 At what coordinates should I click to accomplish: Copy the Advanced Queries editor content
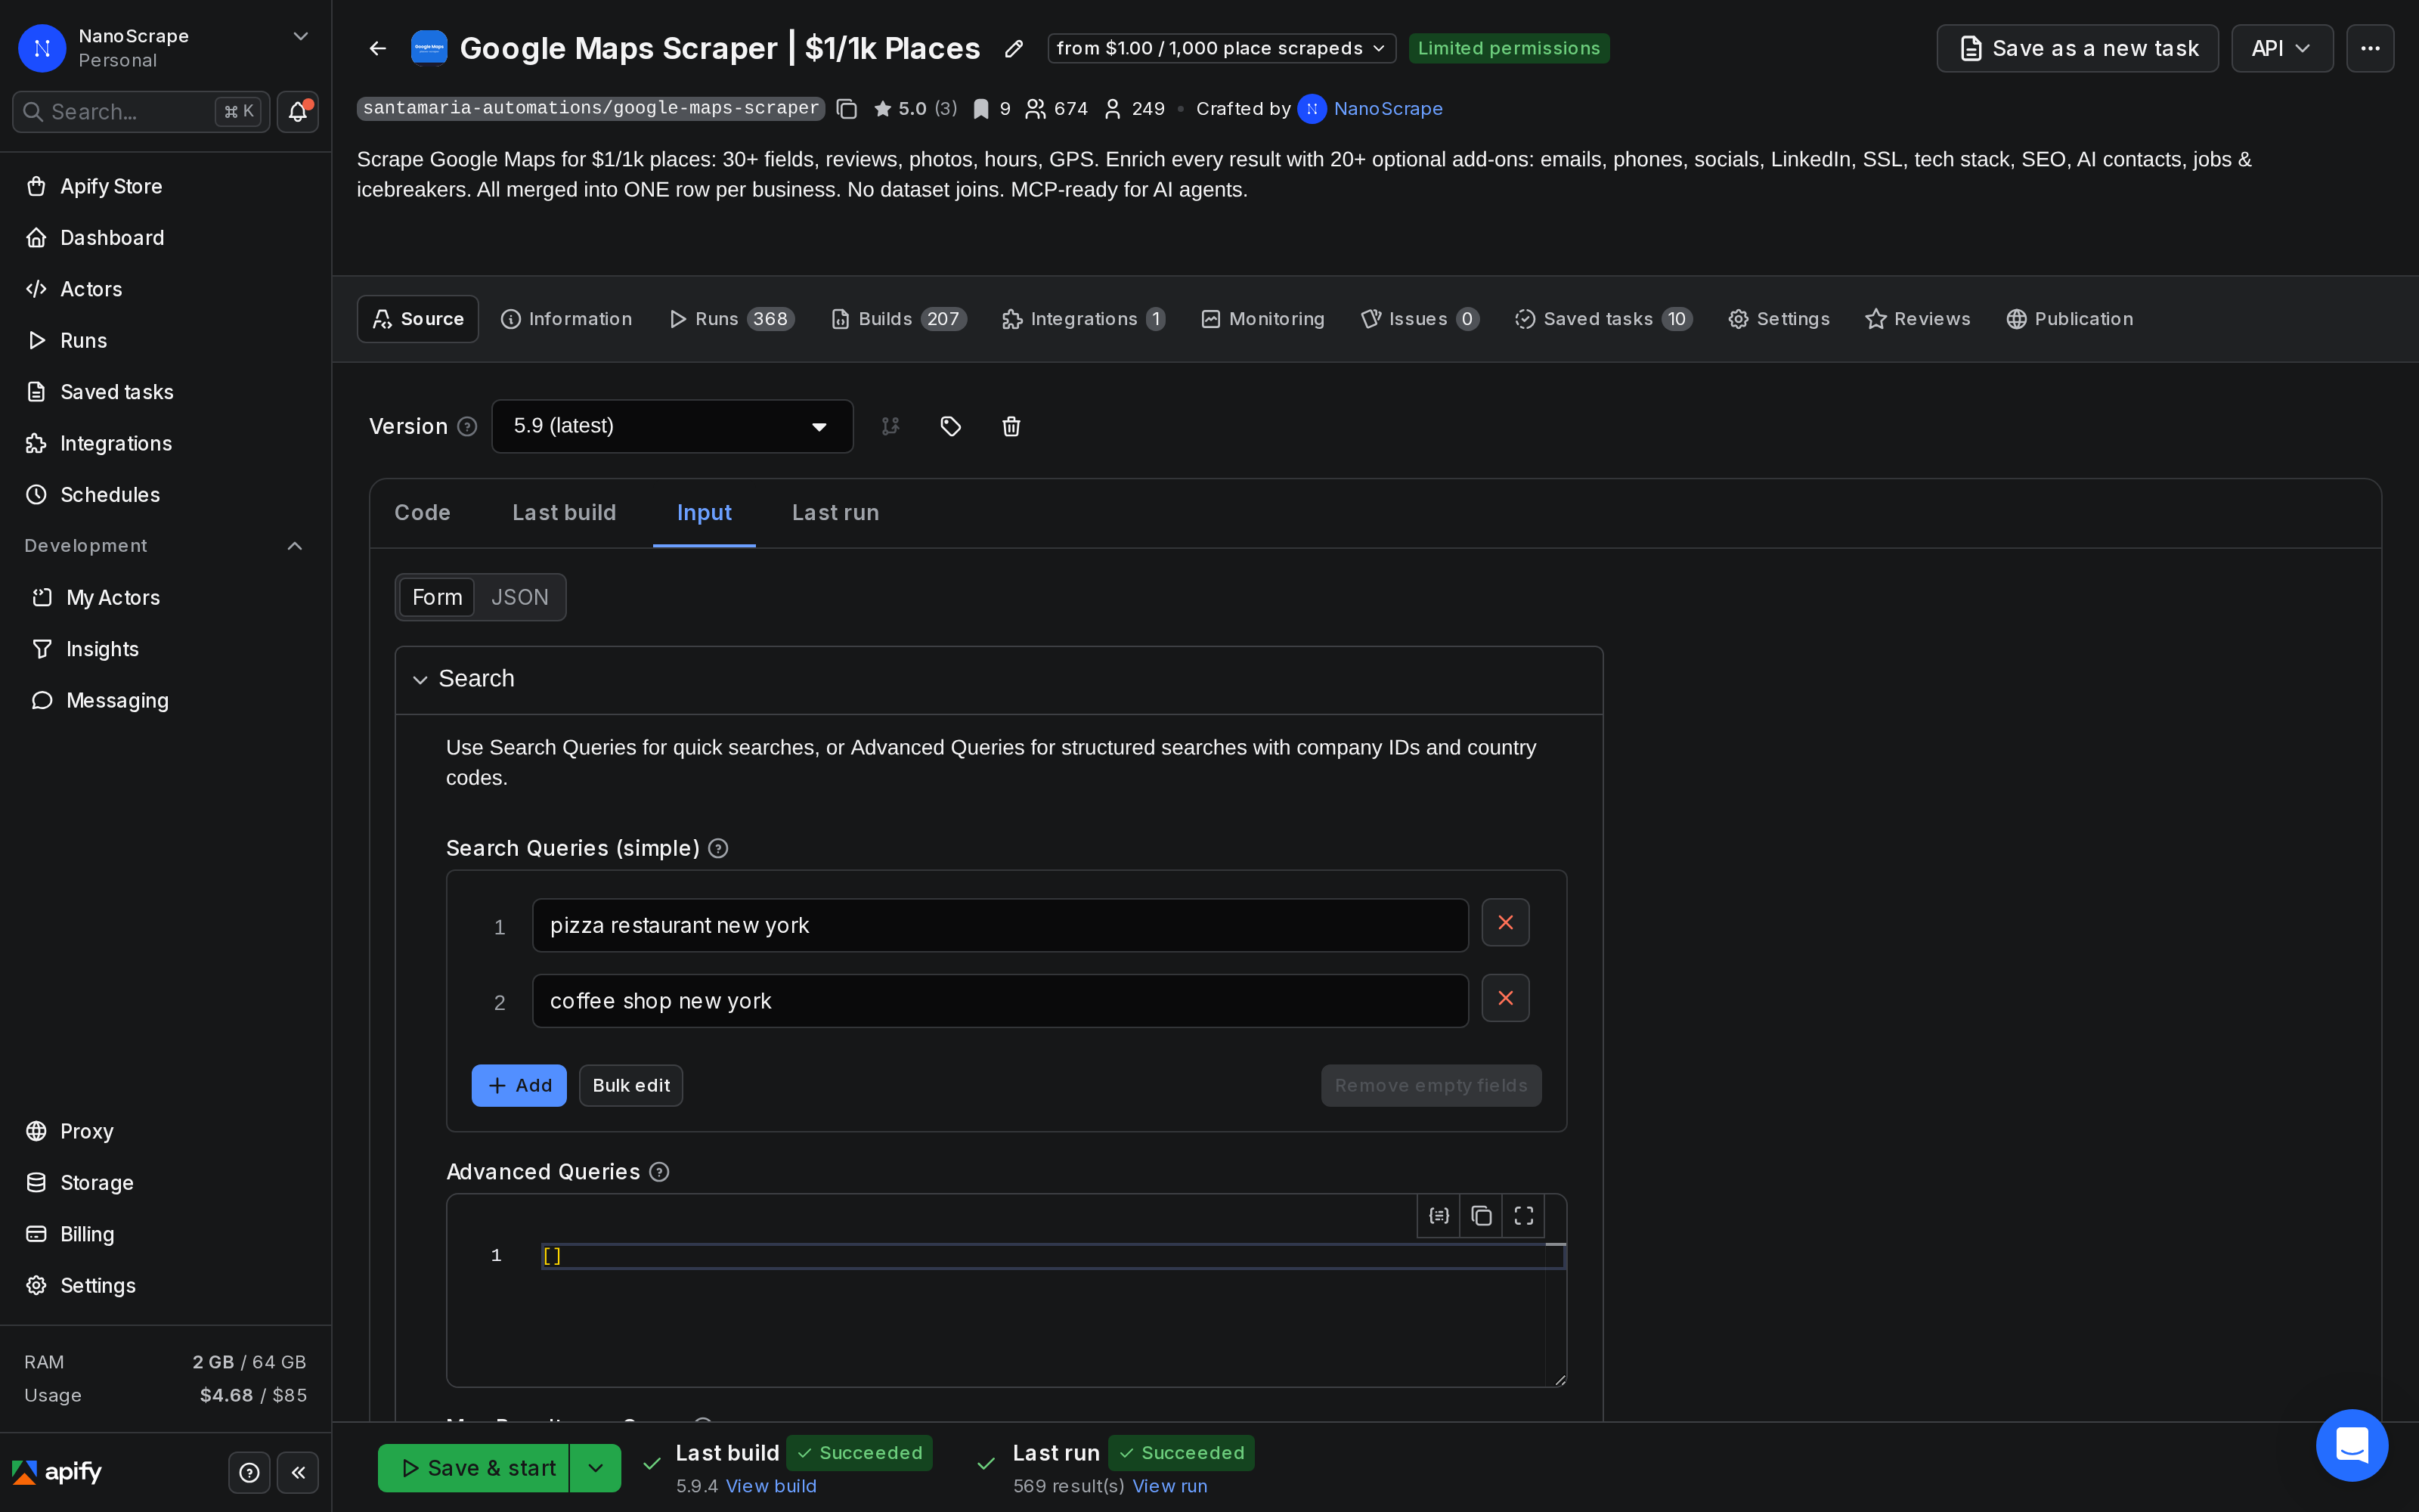coord(1482,1216)
